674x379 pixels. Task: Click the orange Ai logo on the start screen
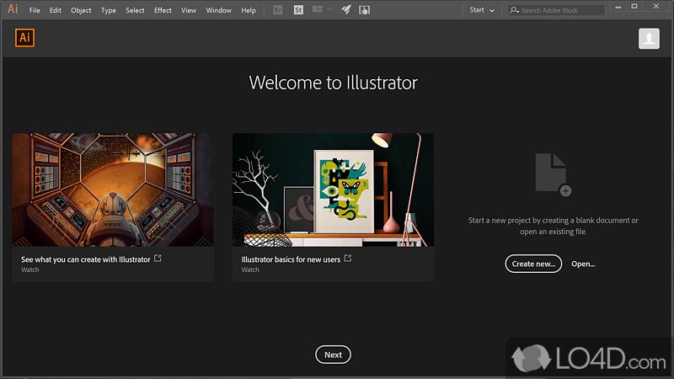click(x=24, y=38)
